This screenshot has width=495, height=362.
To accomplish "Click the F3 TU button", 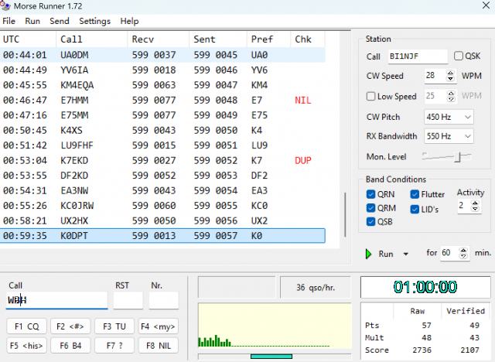I will (x=114, y=326).
